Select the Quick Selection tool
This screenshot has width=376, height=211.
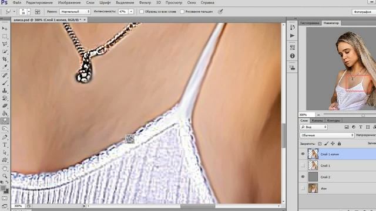(x=5, y=52)
